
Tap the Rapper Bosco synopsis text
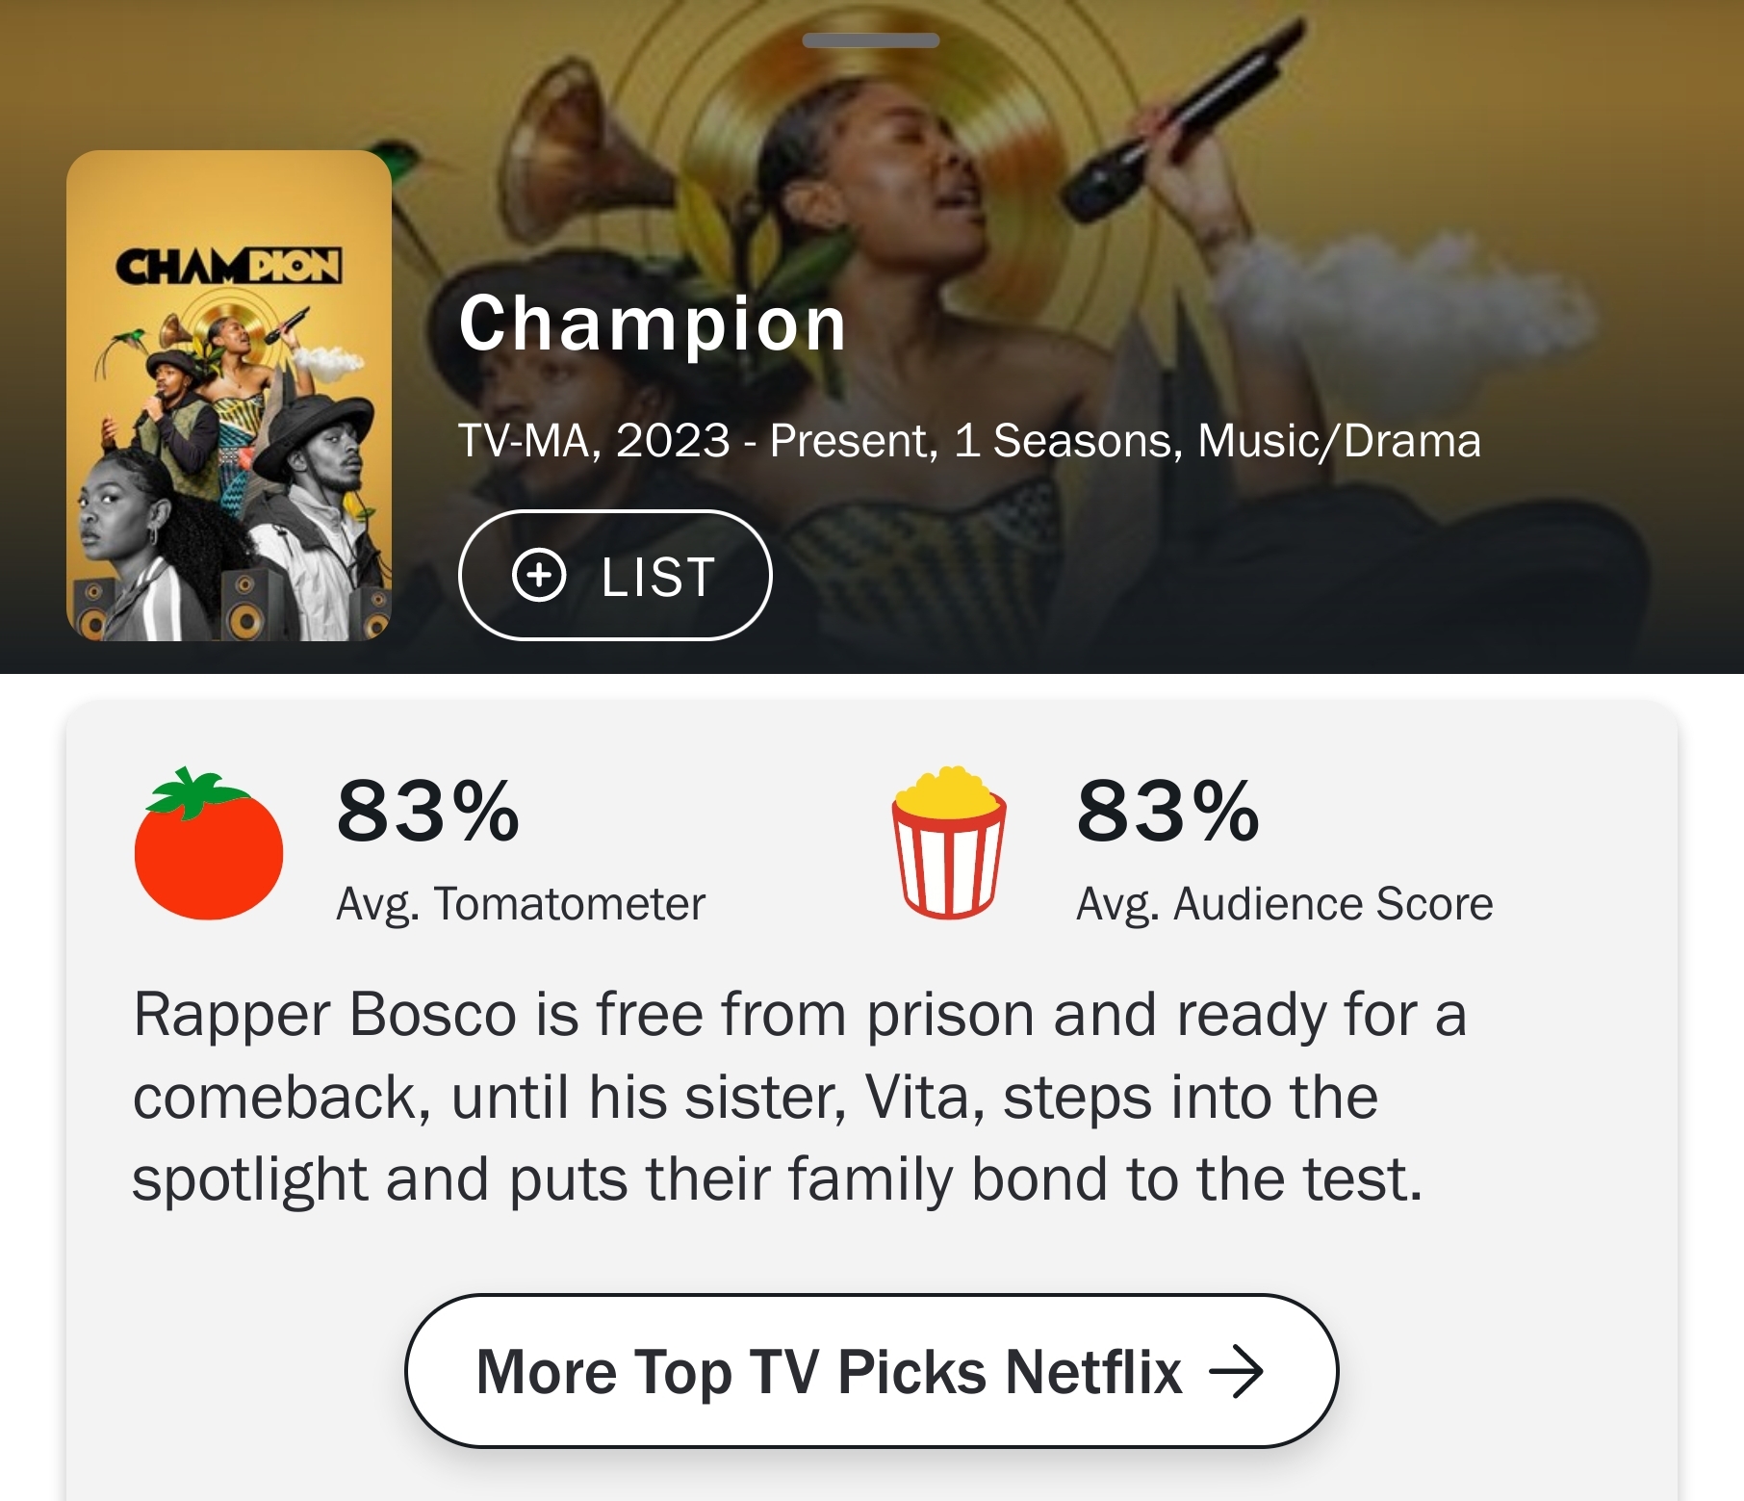[x=799, y=1097]
